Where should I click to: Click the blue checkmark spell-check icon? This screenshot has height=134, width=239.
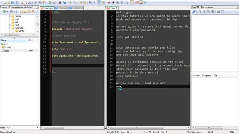pyautogui.click(x=145, y=3)
